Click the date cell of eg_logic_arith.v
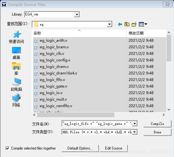This screenshot has width=174, height=157. [x=141, y=40]
